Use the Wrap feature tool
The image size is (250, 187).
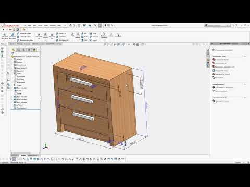click(93, 33)
